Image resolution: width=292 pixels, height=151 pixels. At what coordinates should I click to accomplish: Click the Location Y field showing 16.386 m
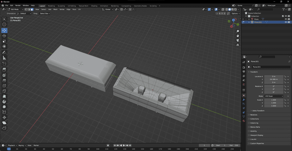[274, 79]
